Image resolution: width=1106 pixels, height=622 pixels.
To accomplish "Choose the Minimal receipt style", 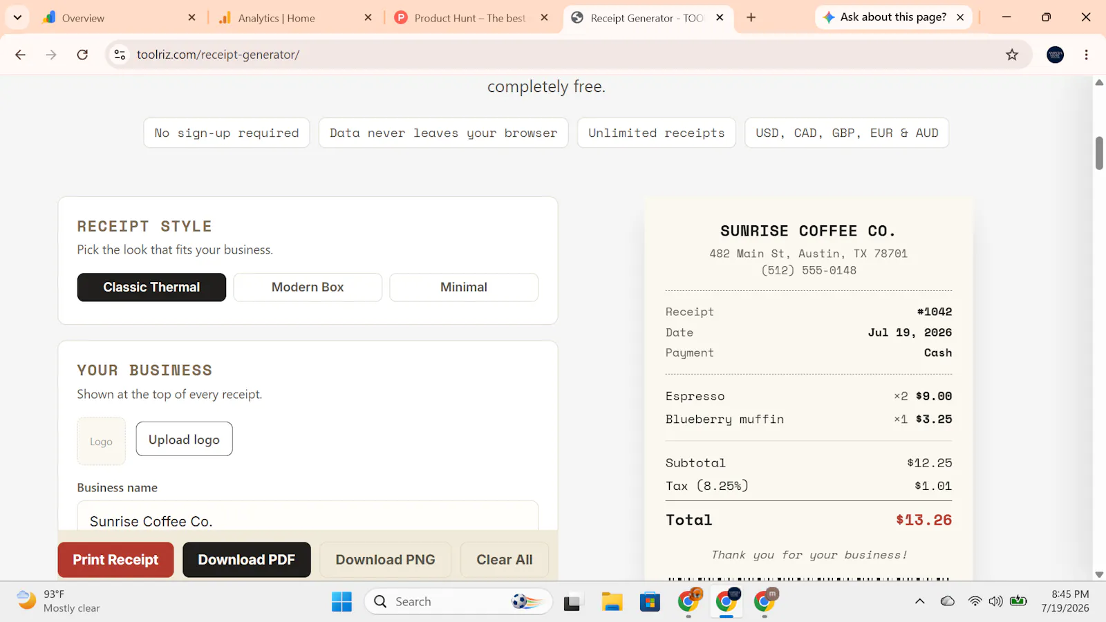I will 464,288.
